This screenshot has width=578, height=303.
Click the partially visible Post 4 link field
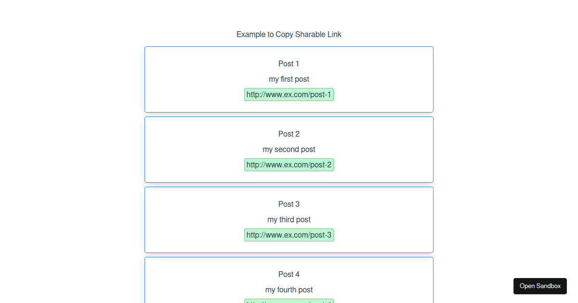(x=289, y=301)
